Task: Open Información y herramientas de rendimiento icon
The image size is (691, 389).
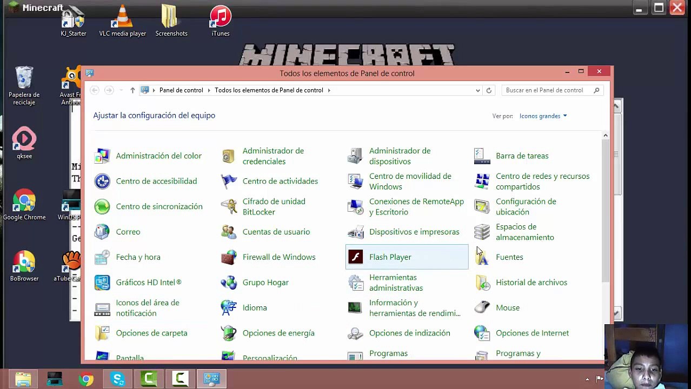Action: [x=355, y=307]
